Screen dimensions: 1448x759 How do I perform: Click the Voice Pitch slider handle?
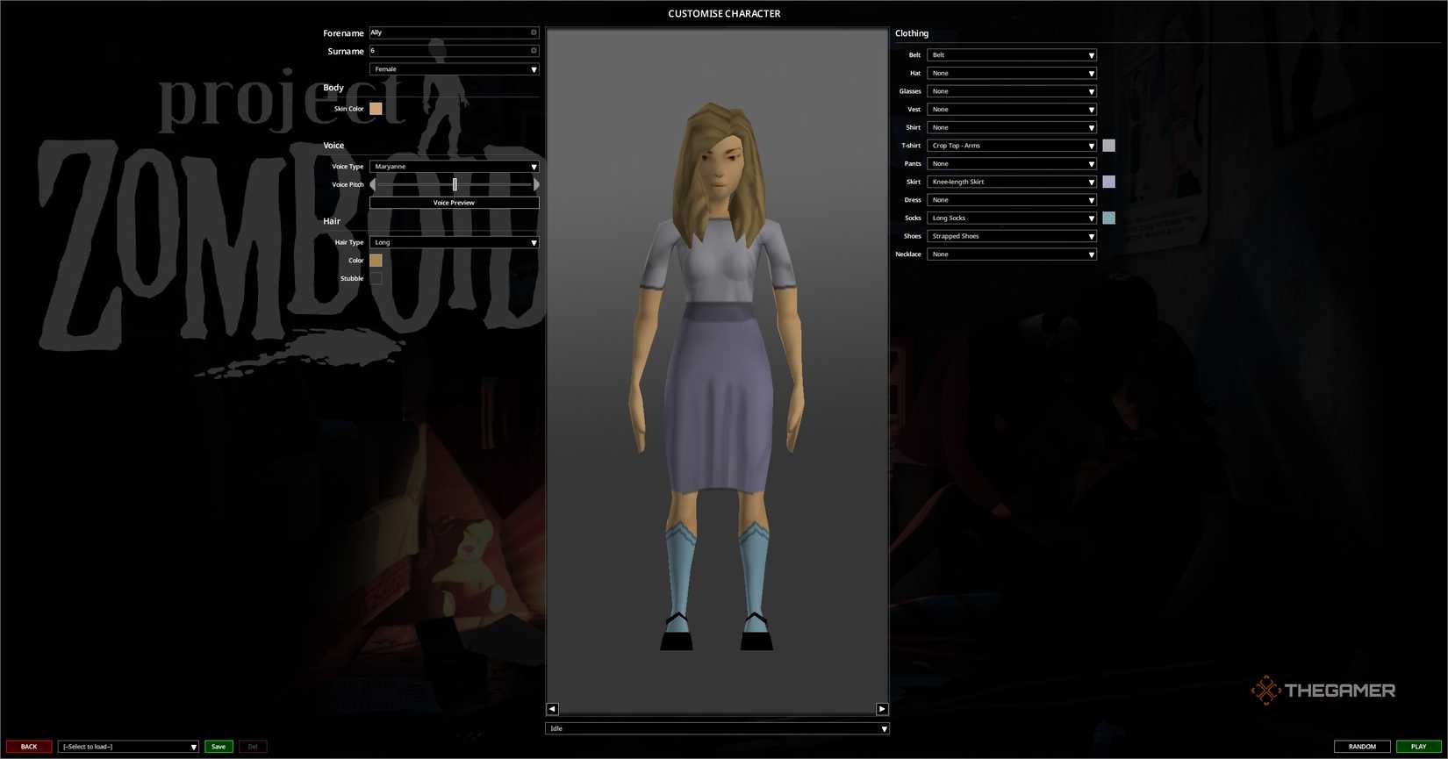click(x=455, y=184)
